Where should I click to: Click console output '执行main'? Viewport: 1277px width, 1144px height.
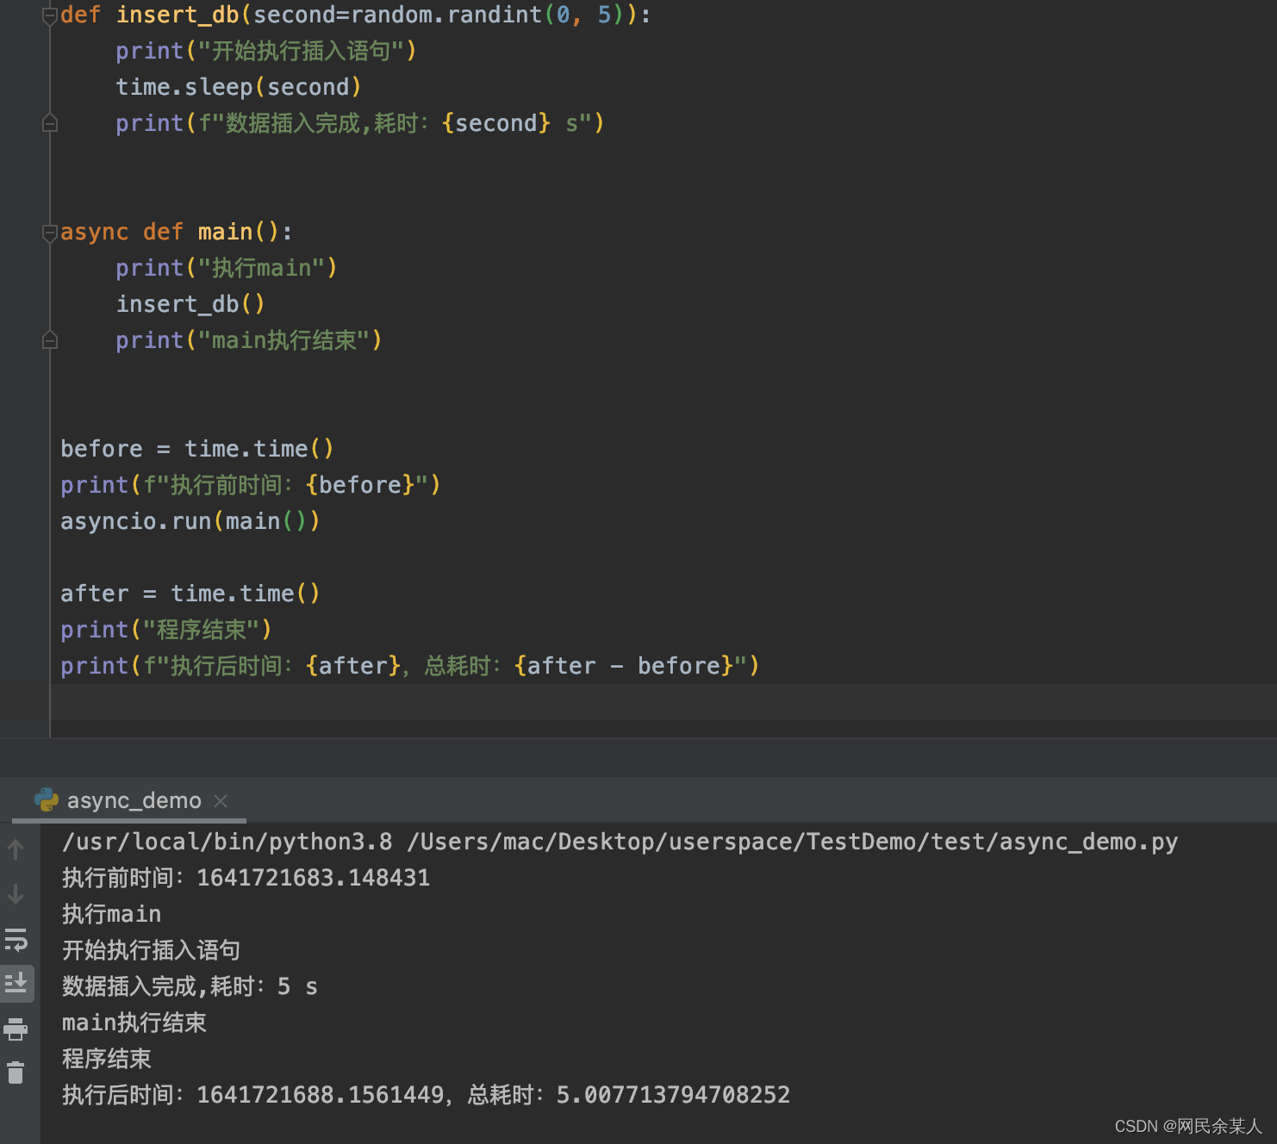(111, 914)
